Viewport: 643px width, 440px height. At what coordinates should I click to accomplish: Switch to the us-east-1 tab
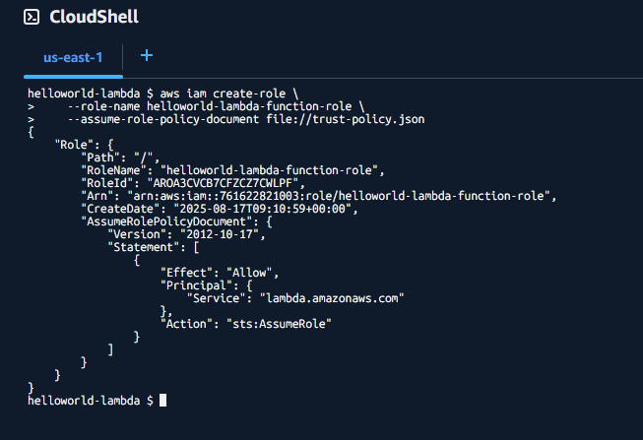tap(73, 57)
